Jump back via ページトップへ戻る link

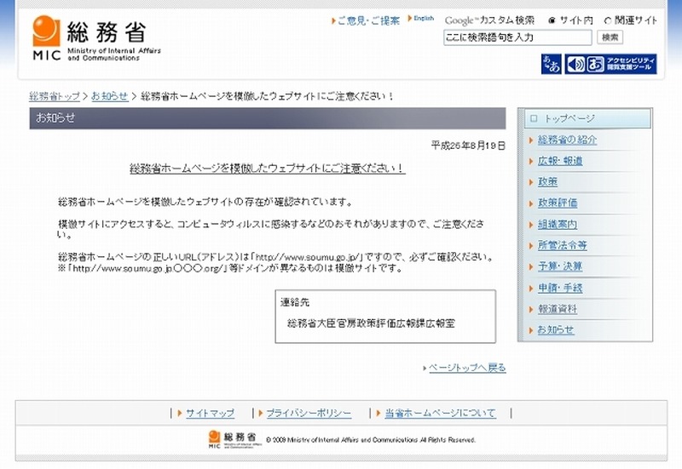466,368
